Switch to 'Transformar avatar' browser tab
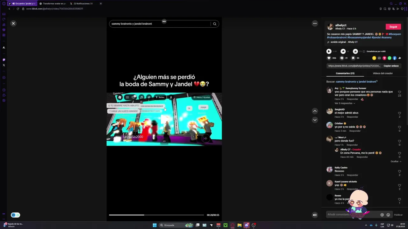 [x=53, y=3]
